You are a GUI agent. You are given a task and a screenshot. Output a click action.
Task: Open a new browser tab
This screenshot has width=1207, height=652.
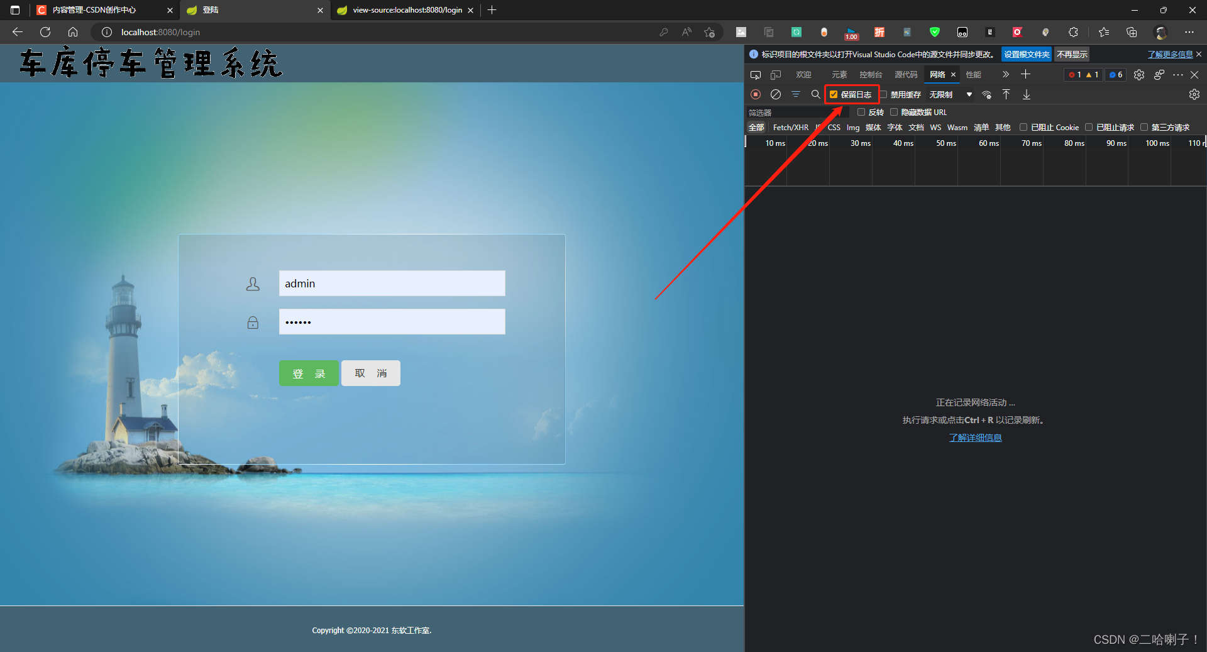pos(492,10)
